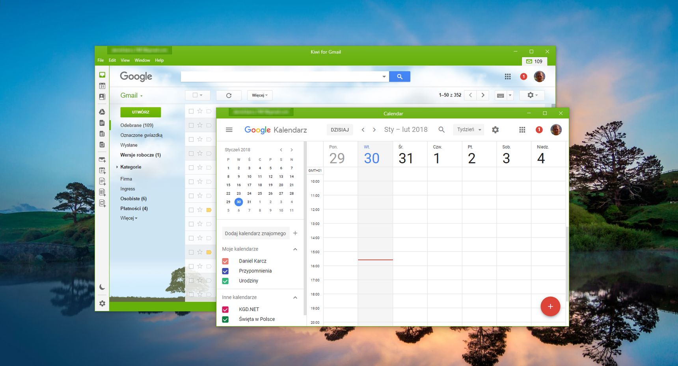Open the Calendar main menu hamburger
The image size is (678, 366).
point(229,130)
